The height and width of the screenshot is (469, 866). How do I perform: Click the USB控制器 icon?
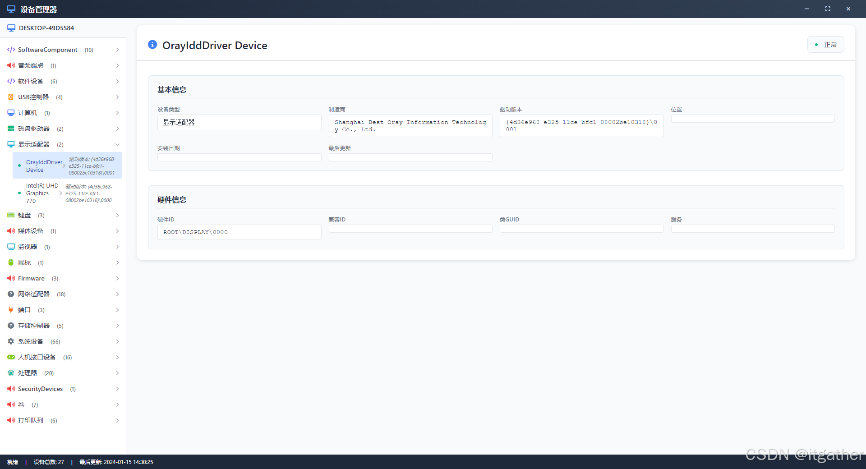point(11,97)
